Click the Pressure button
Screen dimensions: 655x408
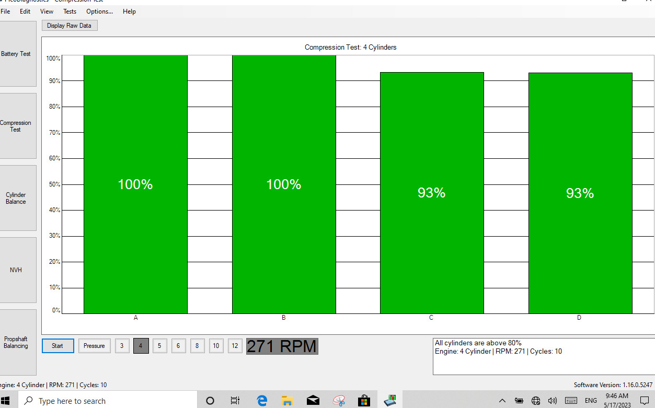pos(94,346)
